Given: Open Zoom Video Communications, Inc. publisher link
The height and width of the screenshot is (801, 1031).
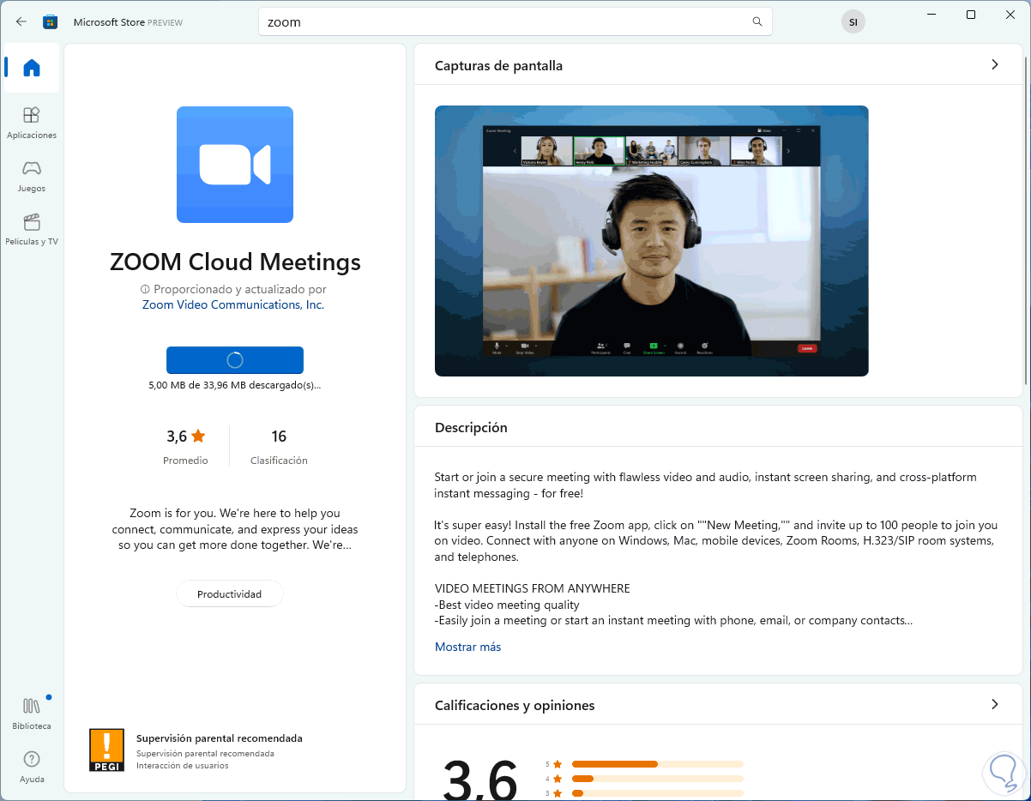Looking at the screenshot, I should click(x=233, y=304).
